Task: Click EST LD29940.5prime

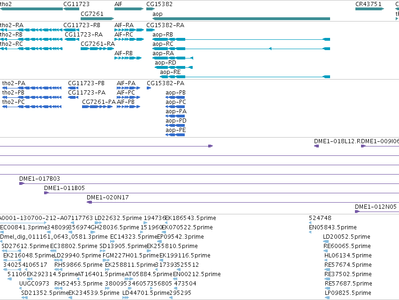Action: coord(58,260)
